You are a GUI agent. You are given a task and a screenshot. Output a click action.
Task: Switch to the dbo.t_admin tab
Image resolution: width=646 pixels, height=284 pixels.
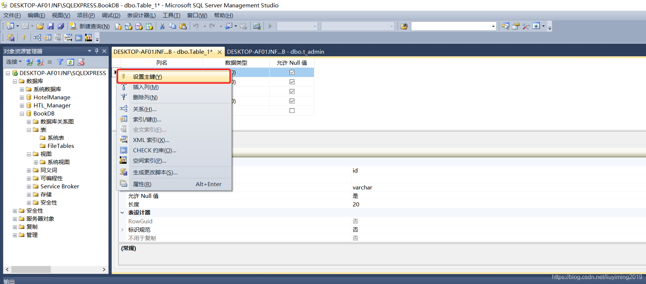(275, 52)
